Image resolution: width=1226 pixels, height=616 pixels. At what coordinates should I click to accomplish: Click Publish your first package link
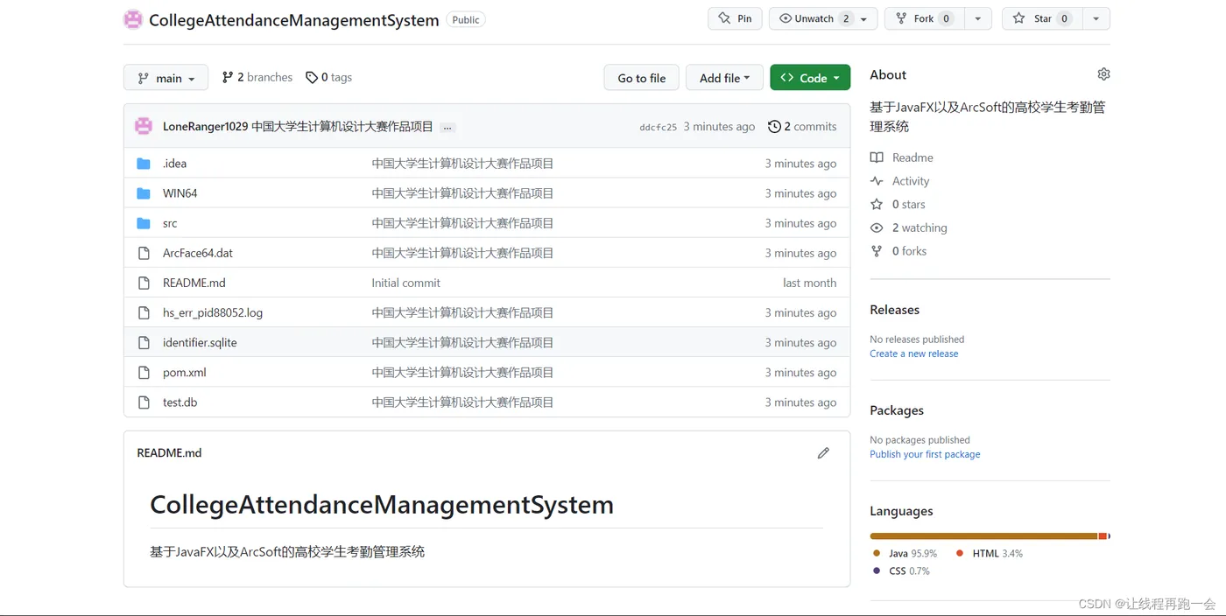(x=925, y=454)
